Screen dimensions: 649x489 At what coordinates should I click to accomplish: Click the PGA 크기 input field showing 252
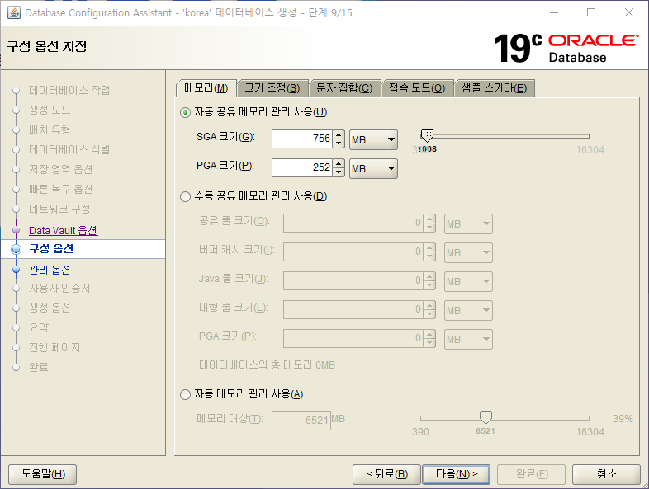pyautogui.click(x=301, y=167)
